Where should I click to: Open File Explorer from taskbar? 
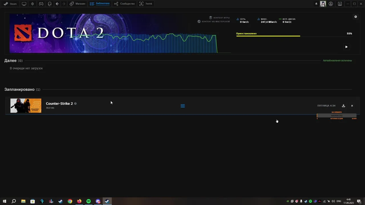(23, 201)
